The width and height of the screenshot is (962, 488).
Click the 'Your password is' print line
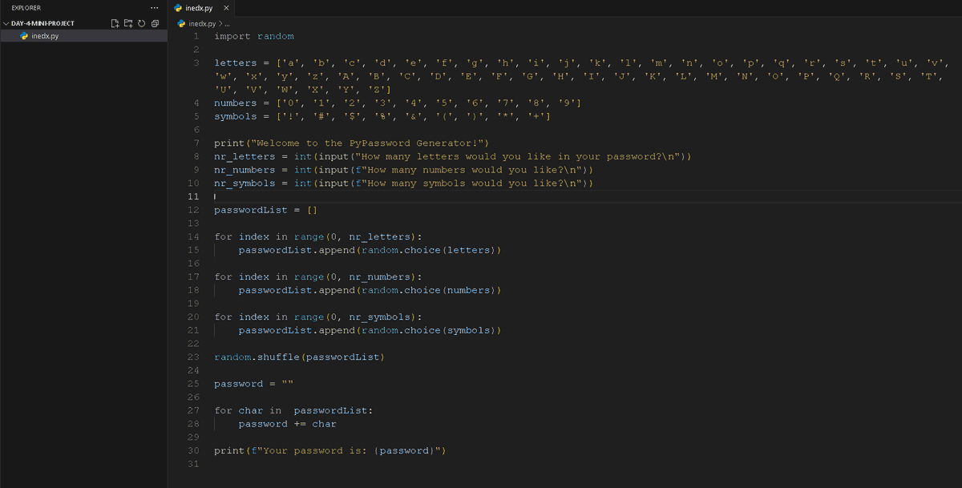click(330, 450)
